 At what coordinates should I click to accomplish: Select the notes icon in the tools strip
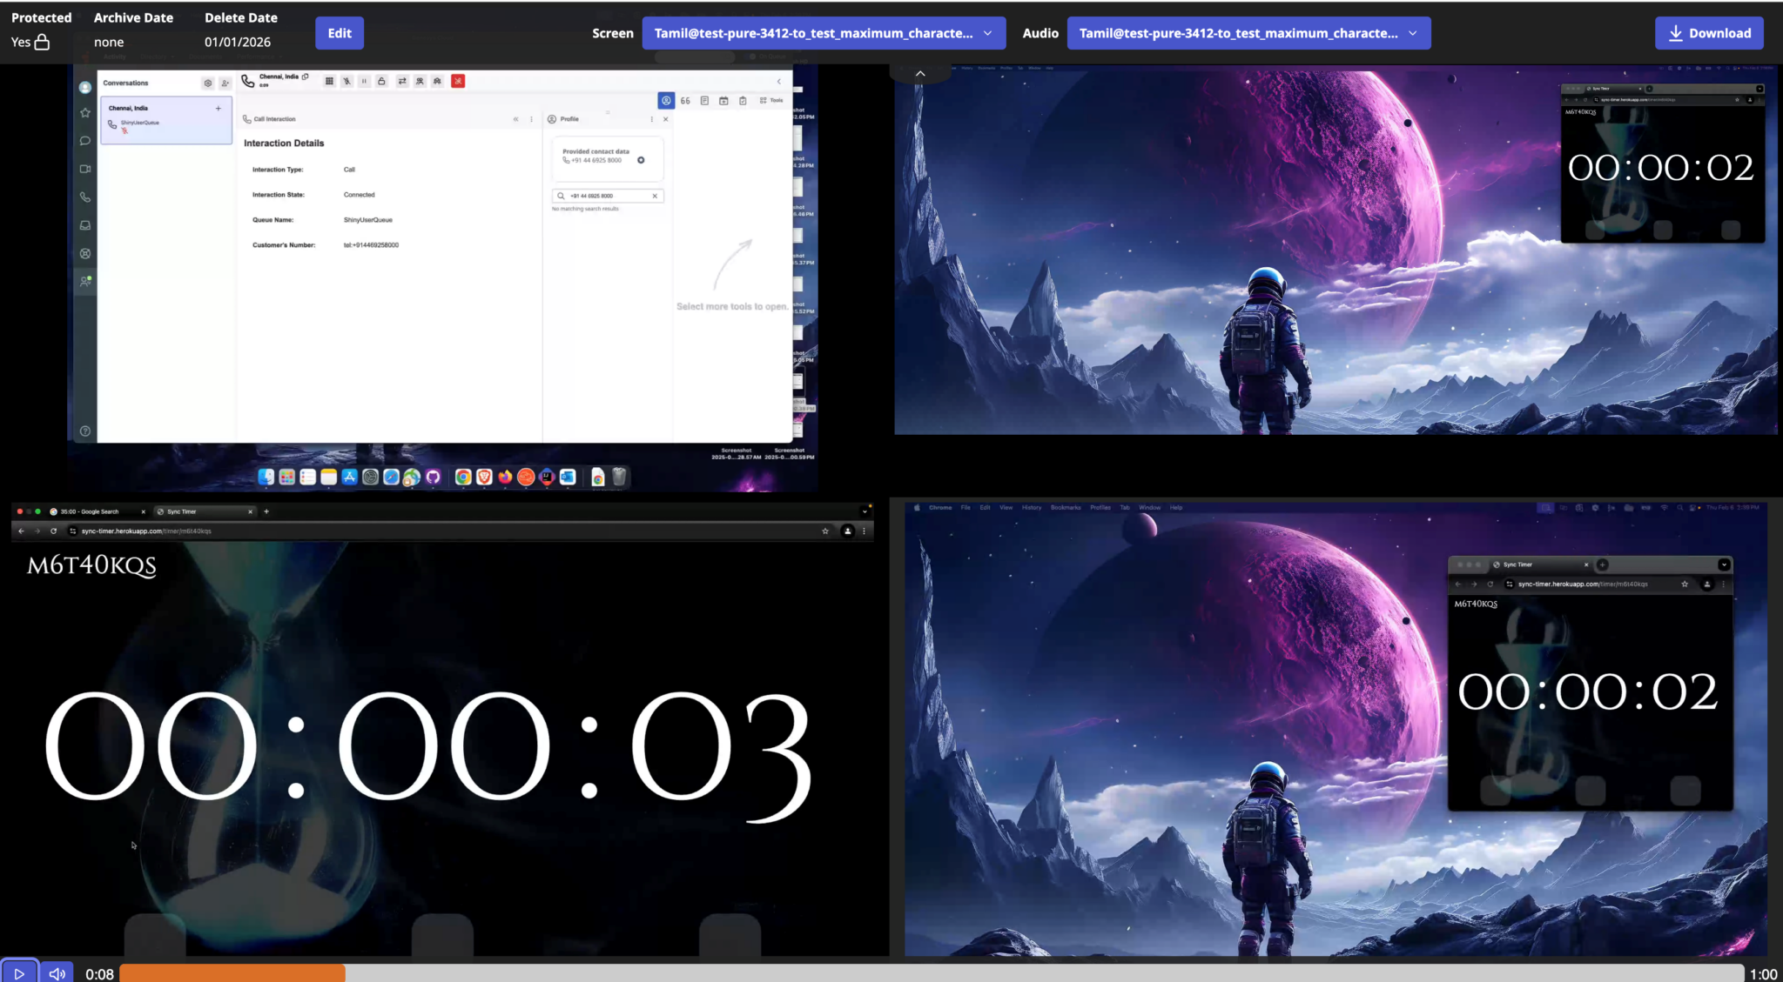click(x=705, y=100)
